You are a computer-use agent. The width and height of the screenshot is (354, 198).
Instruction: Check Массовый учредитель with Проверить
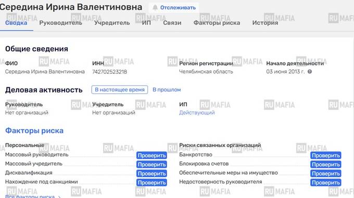(x=151, y=164)
